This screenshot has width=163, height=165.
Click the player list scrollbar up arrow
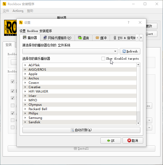(x=138, y=65)
